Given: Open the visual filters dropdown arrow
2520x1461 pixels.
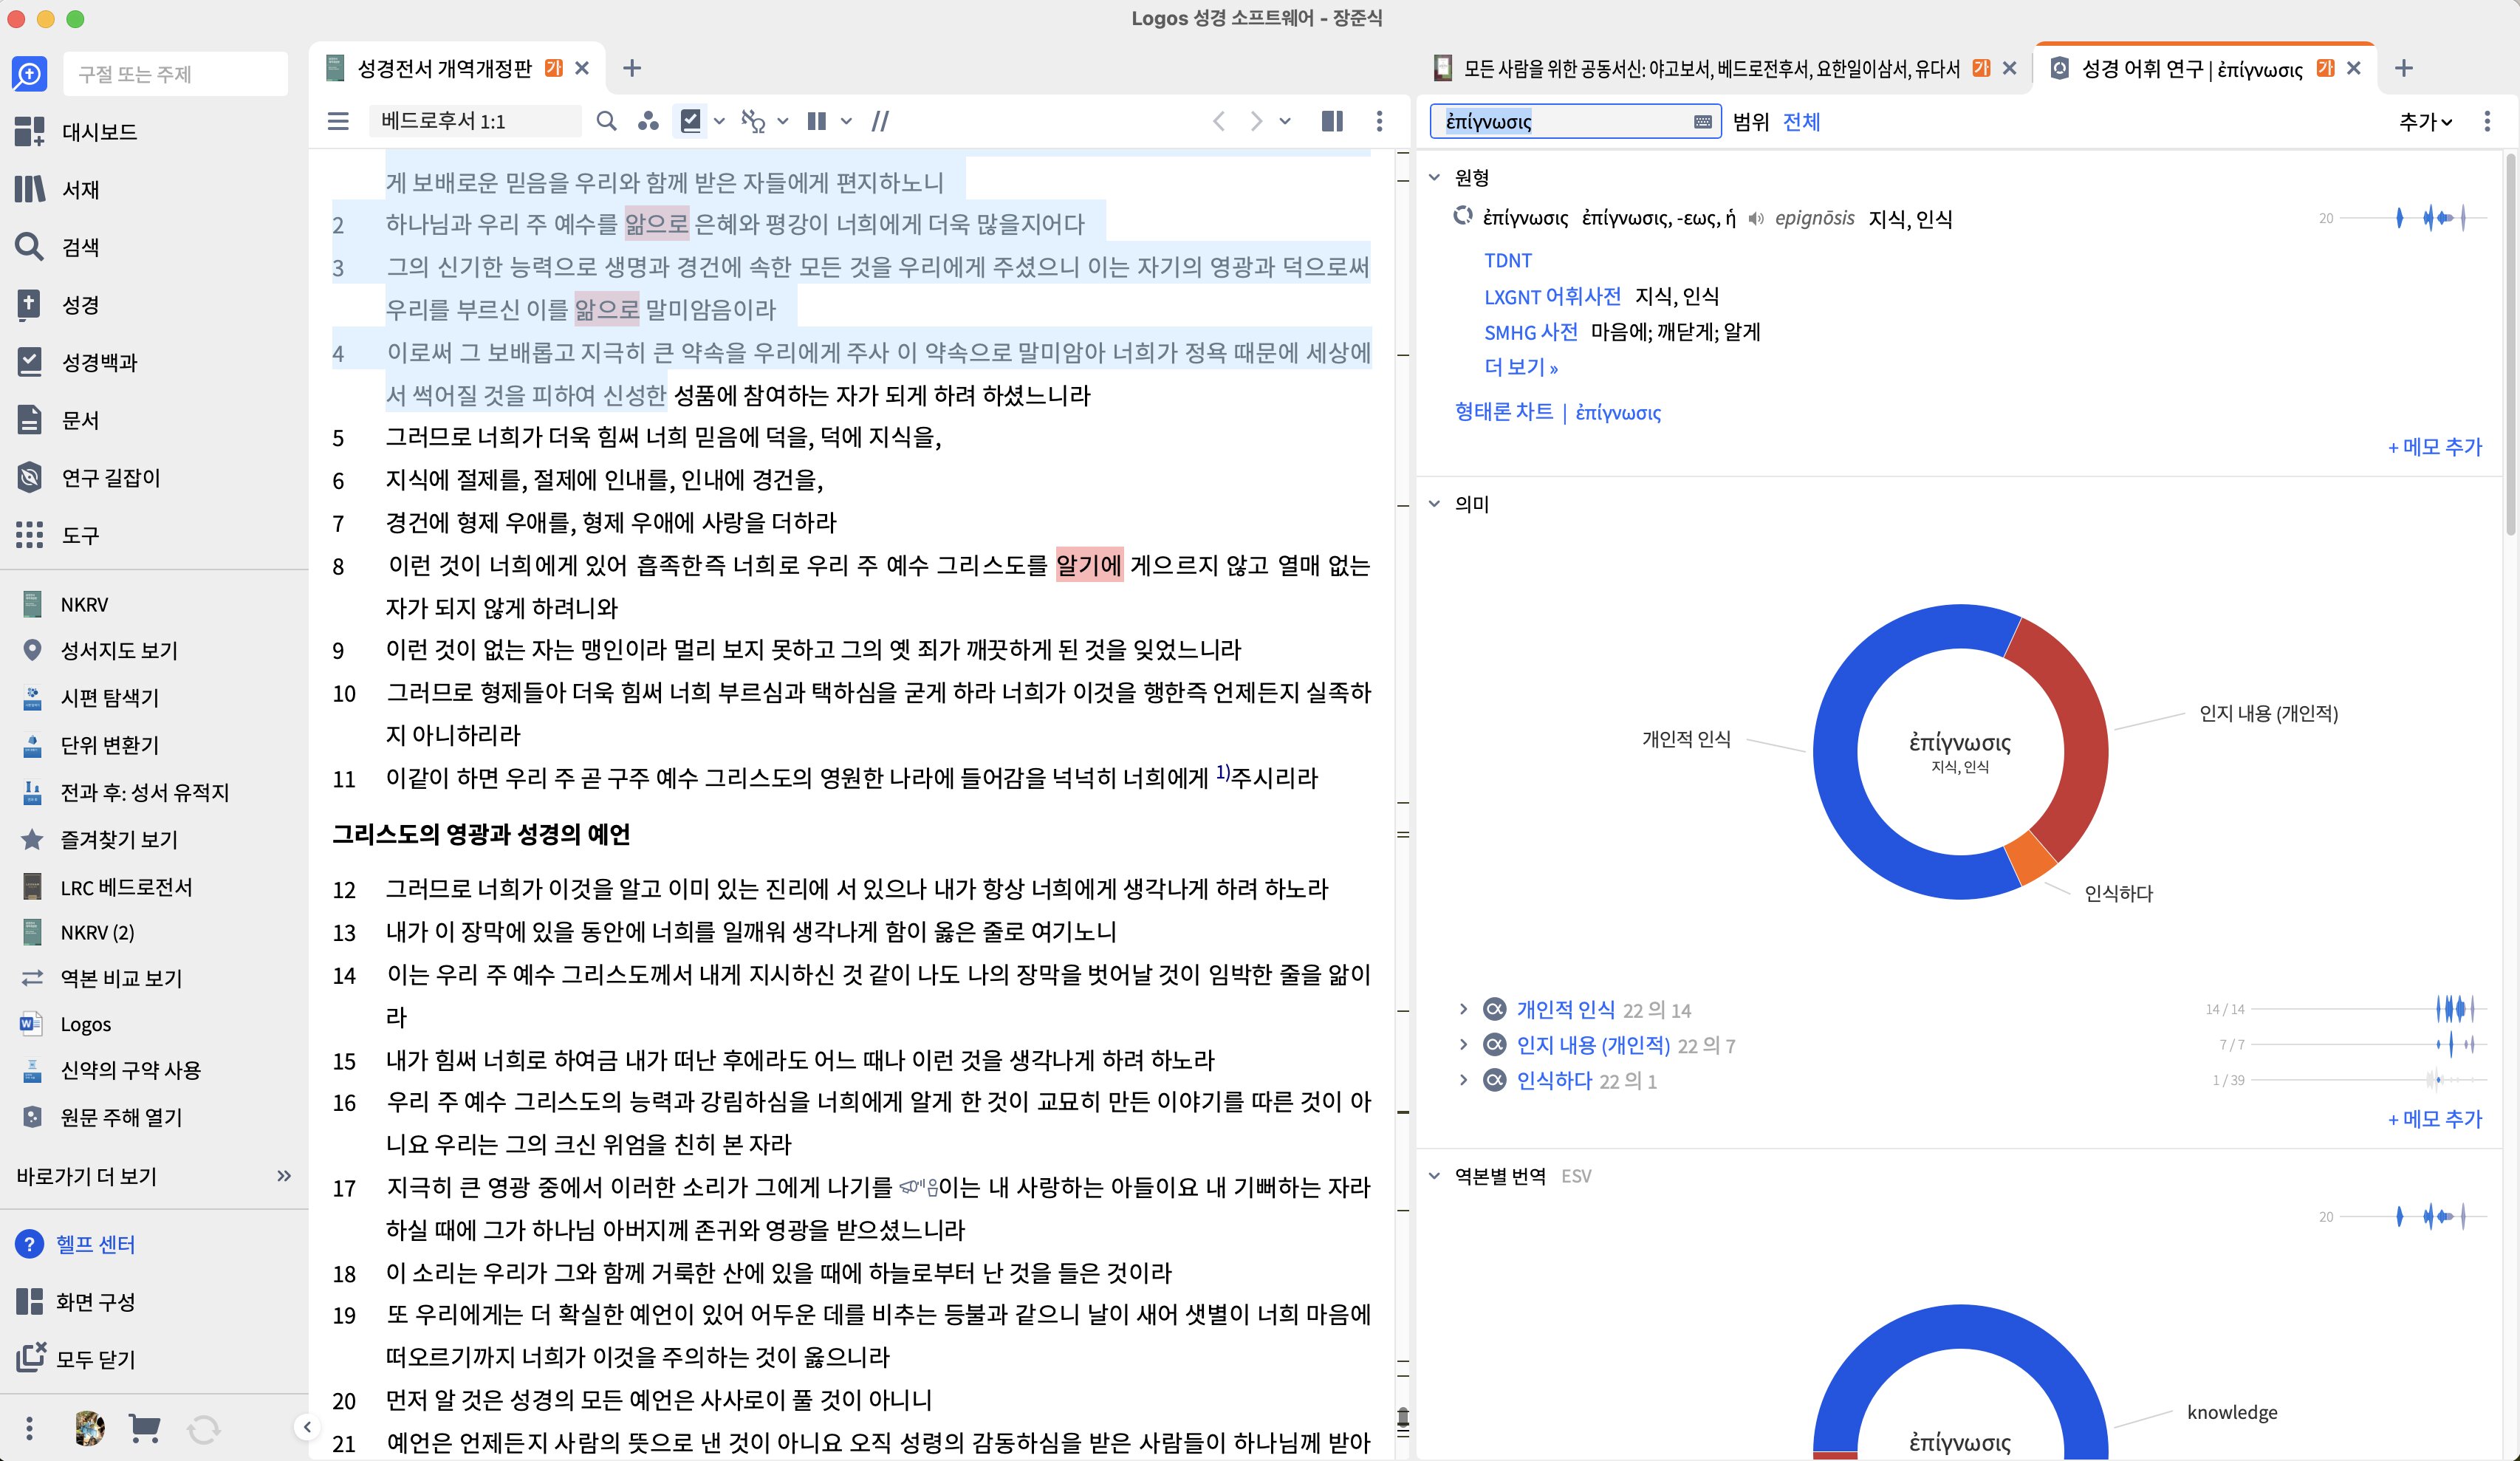Looking at the screenshot, I should 719,121.
